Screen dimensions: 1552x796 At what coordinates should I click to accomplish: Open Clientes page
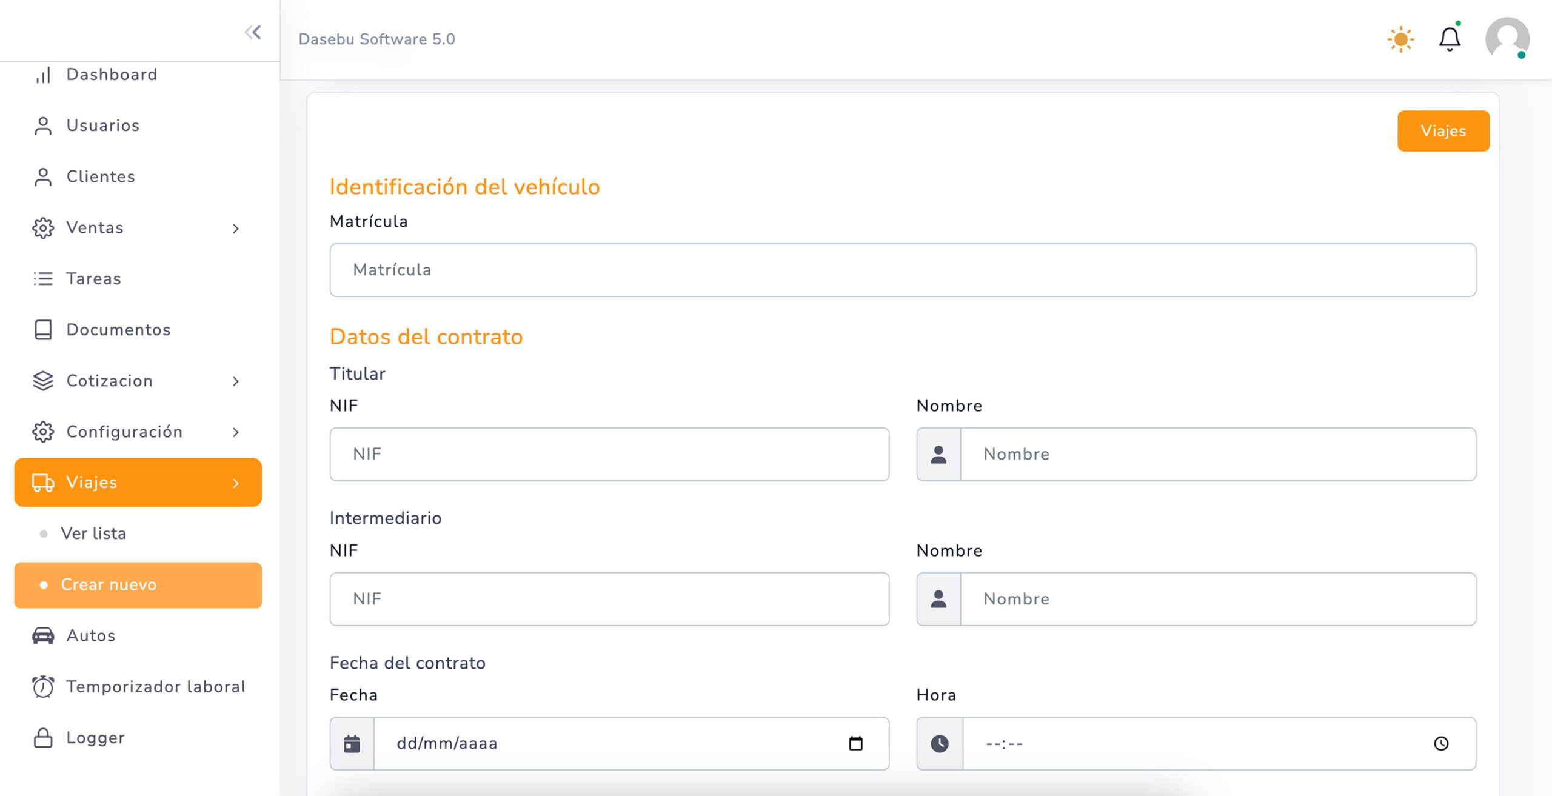138,176
